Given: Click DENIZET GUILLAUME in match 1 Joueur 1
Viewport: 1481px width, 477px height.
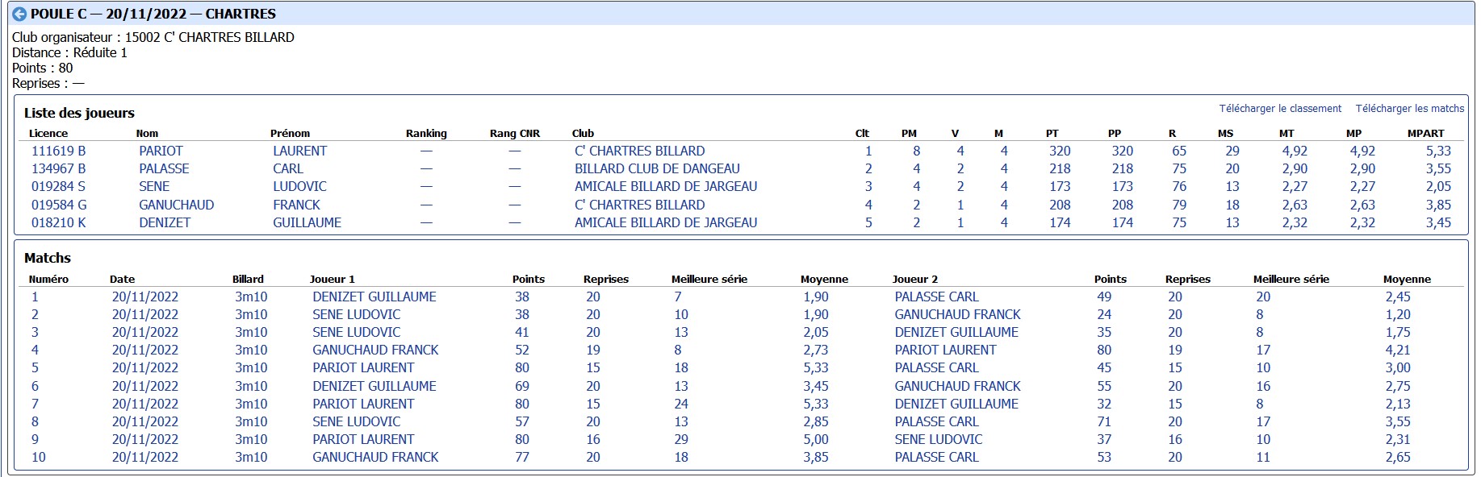Looking at the screenshot, I should [x=374, y=297].
